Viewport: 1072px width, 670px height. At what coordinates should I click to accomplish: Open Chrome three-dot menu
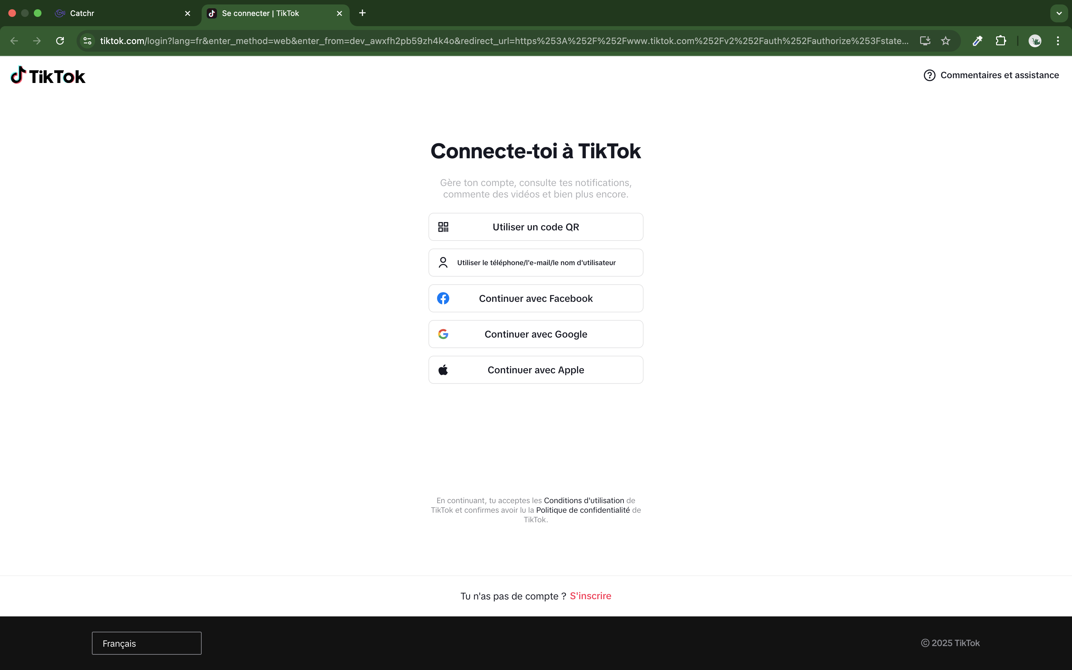[x=1058, y=41]
